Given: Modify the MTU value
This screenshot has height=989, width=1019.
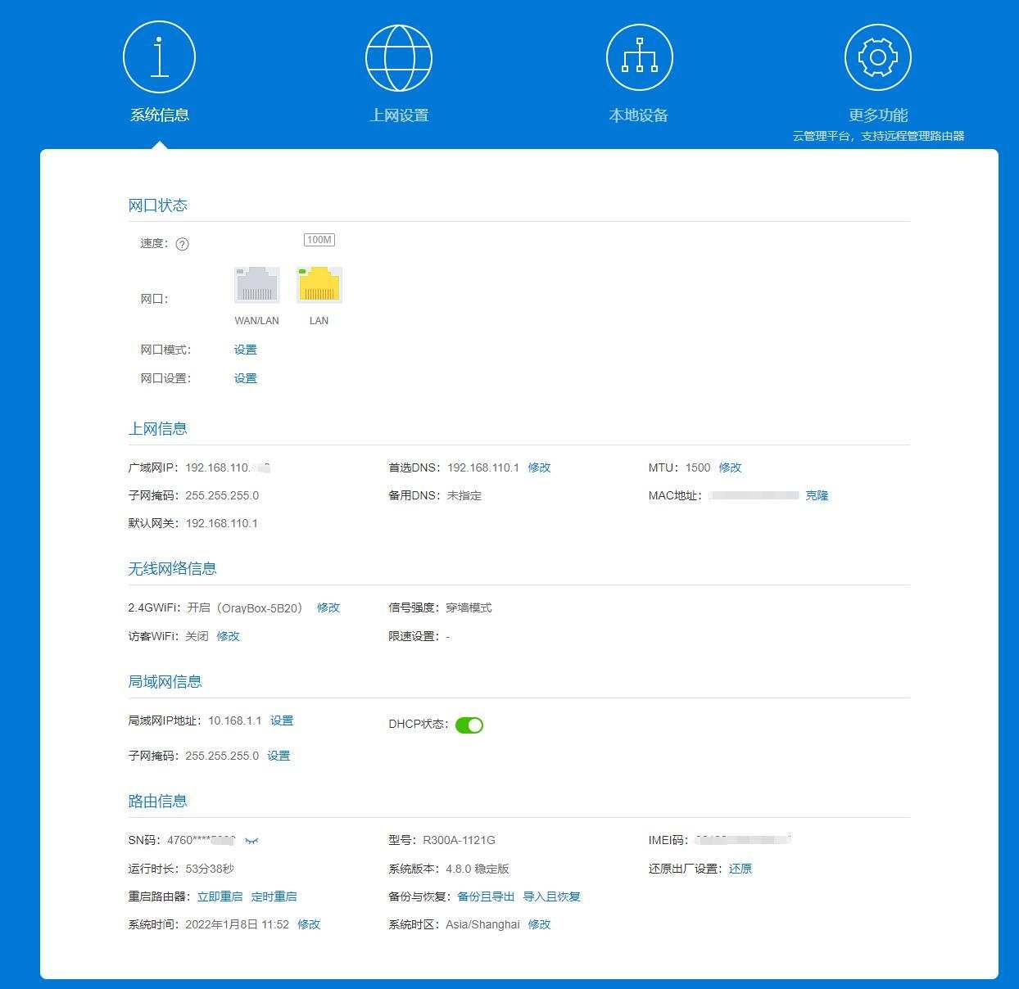Looking at the screenshot, I should [x=730, y=467].
